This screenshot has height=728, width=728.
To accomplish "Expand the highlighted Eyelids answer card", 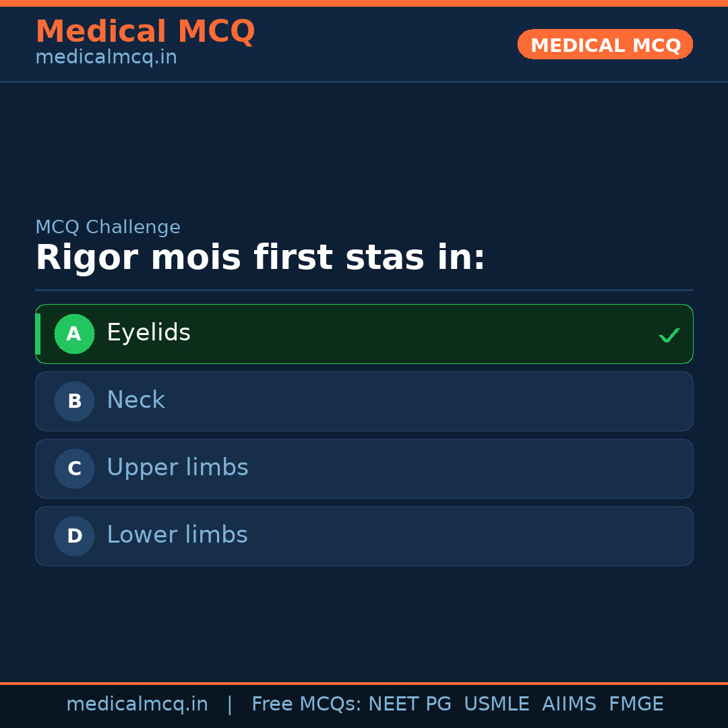I will [364, 334].
